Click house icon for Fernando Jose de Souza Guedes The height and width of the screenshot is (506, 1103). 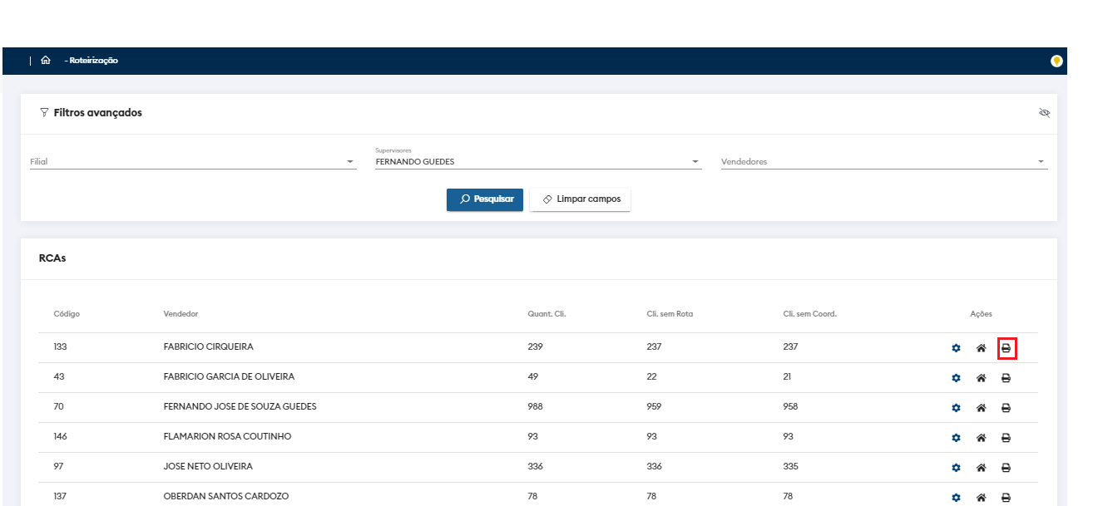(981, 408)
